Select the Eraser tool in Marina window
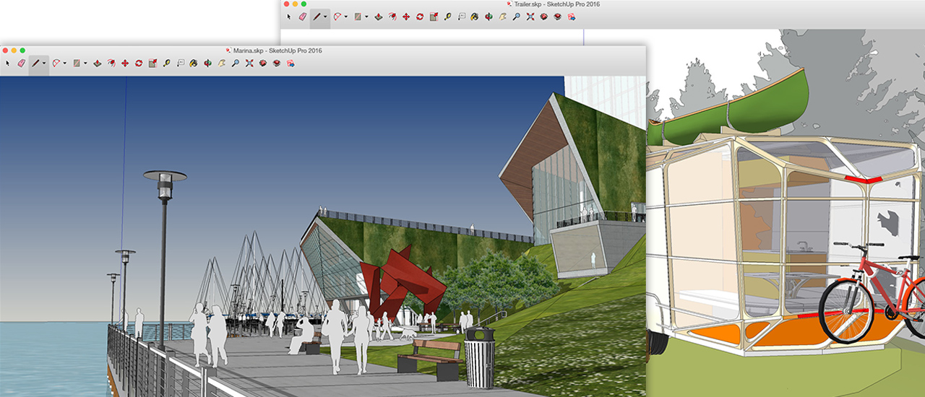The image size is (925, 397). [x=21, y=64]
